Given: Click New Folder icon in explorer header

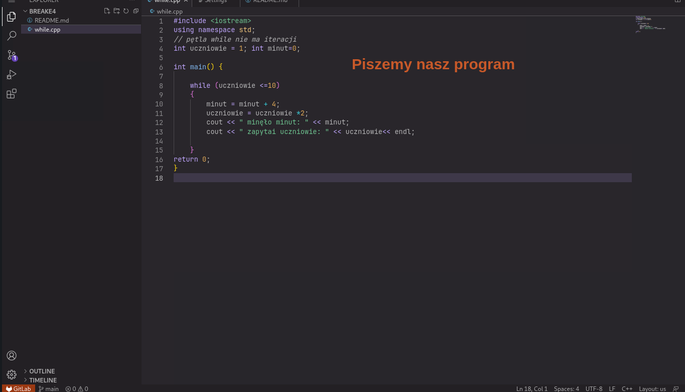Looking at the screenshot, I should click(x=116, y=11).
